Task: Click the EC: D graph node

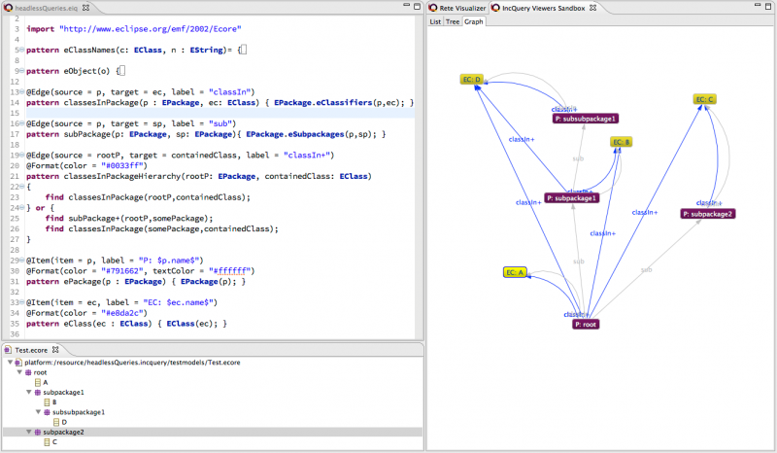Action: pyautogui.click(x=471, y=80)
